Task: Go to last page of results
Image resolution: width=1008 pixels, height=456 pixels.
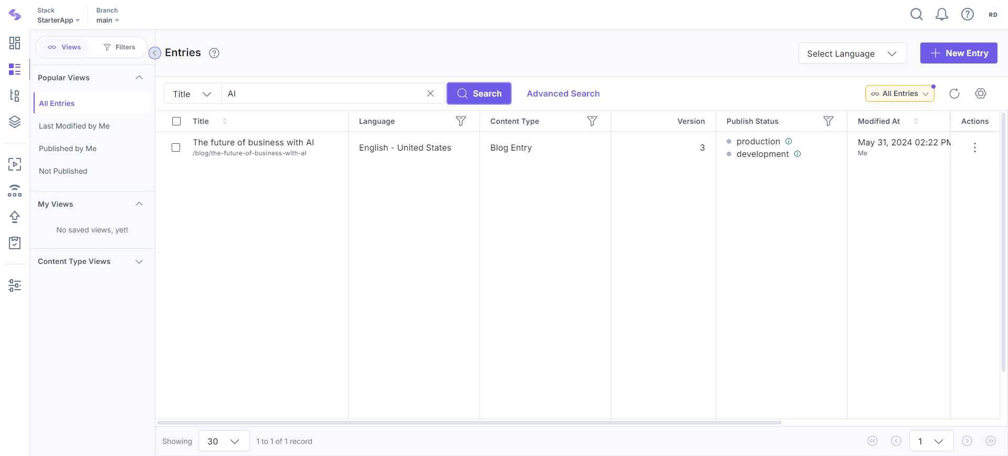Action: click(x=991, y=441)
